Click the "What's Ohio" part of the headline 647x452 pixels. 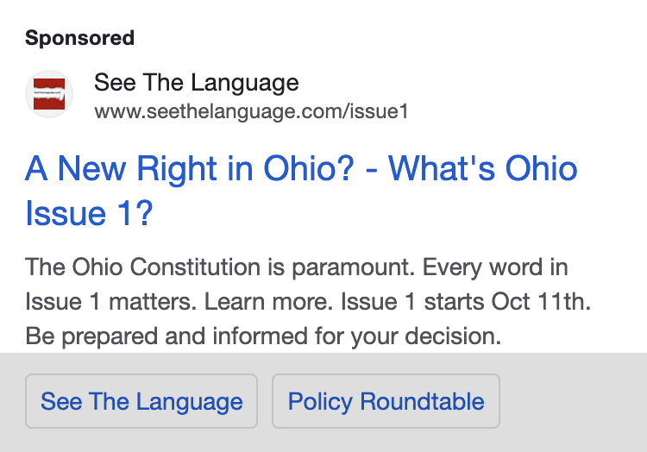coord(482,168)
